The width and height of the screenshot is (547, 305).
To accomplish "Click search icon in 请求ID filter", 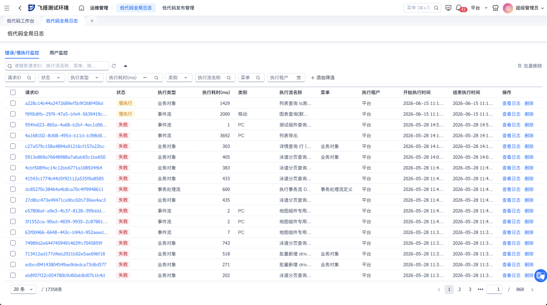I will pos(29,78).
